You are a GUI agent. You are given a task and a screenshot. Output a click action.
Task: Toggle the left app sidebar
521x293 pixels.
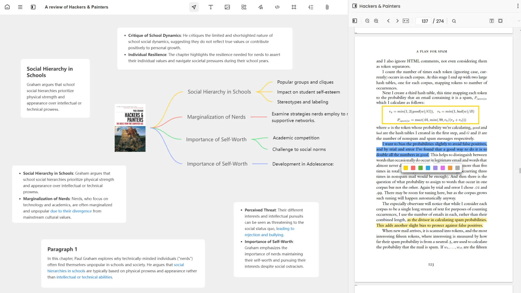pos(33,7)
